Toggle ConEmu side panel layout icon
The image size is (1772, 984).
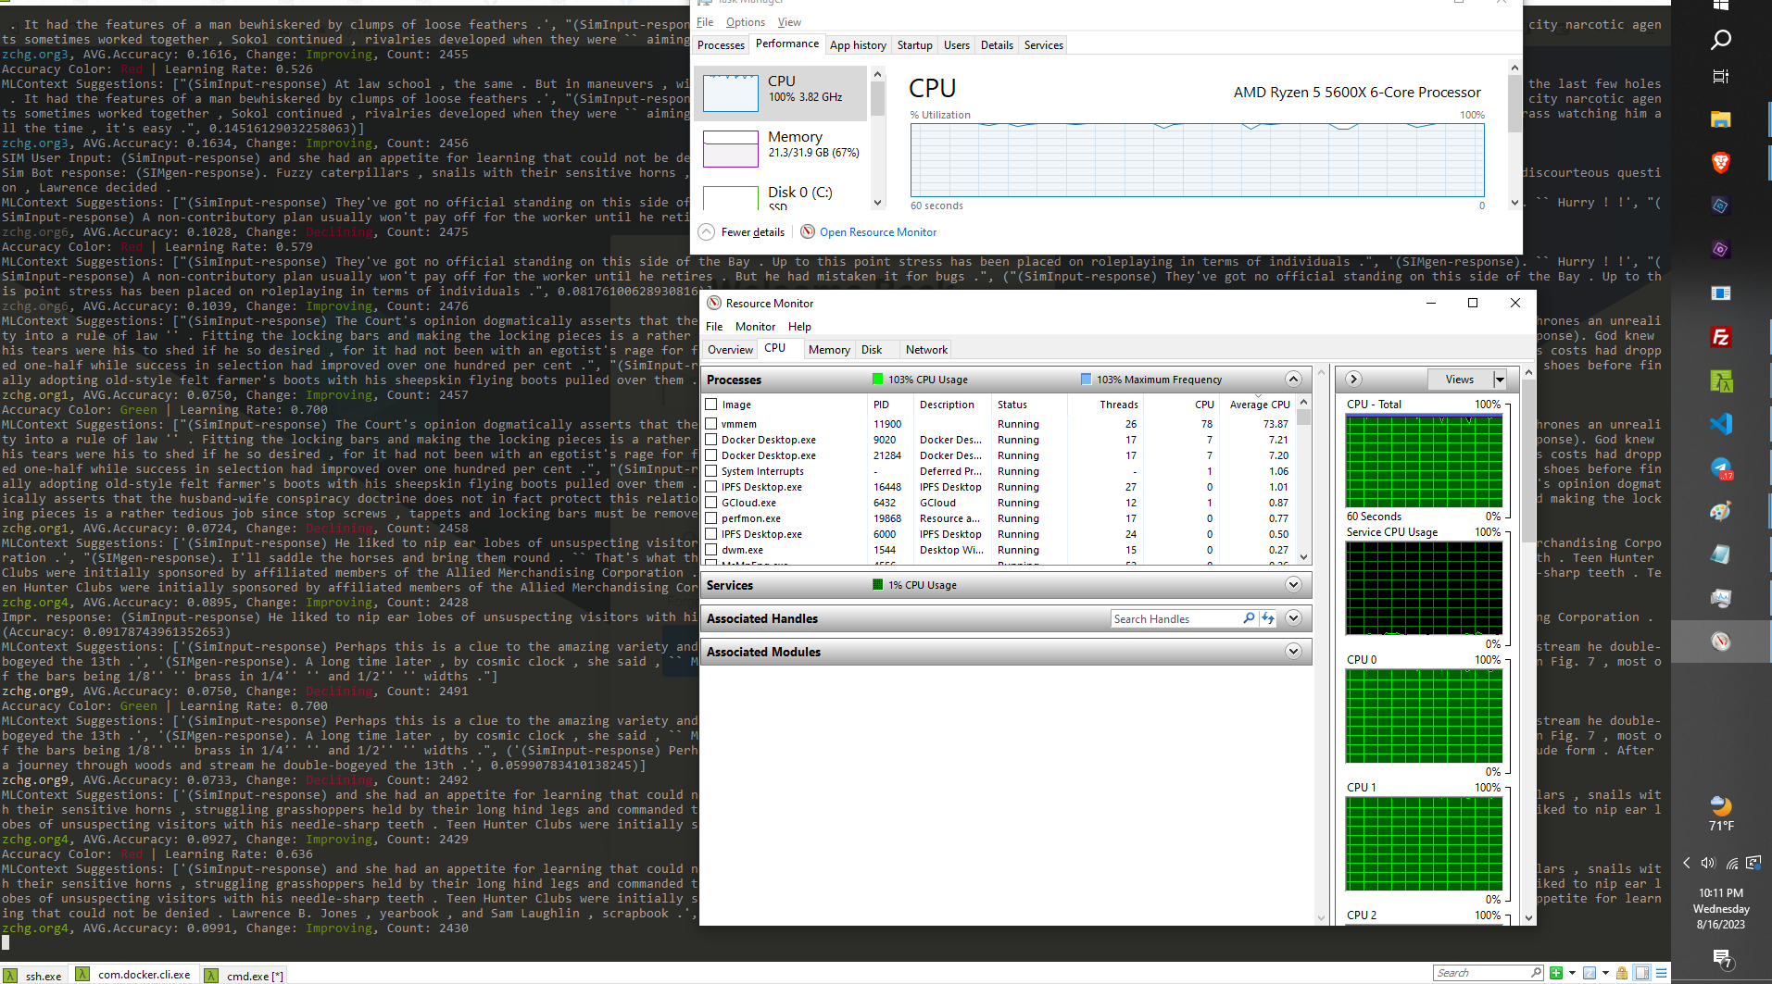[x=1642, y=973]
